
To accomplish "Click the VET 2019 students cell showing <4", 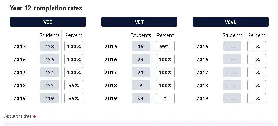I will [141, 98].
